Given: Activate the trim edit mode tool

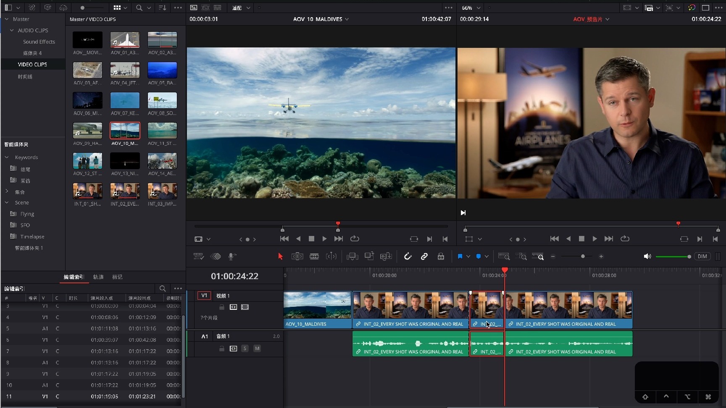Looking at the screenshot, I should 297,256.
